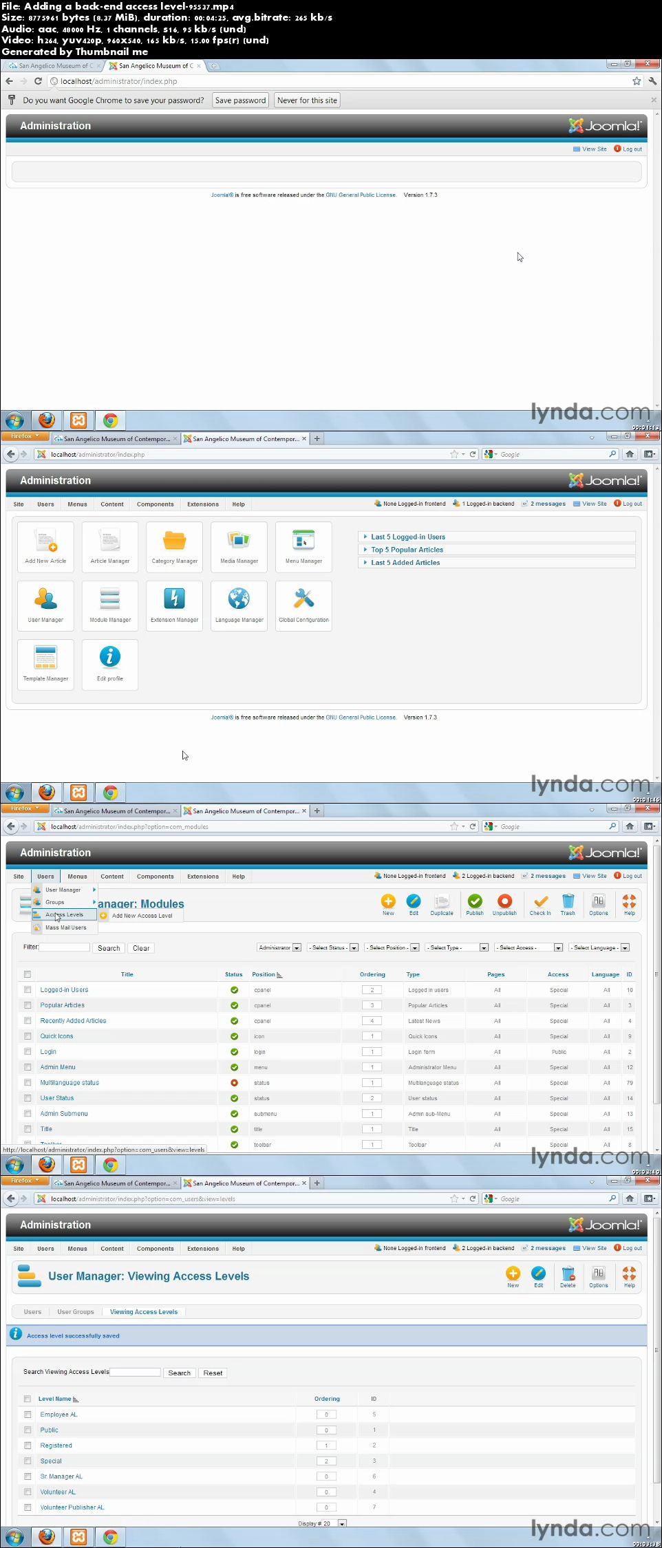Choose Groups in the Users dropdown menu
This screenshot has height=1548, width=662.
pyautogui.click(x=64, y=902)
